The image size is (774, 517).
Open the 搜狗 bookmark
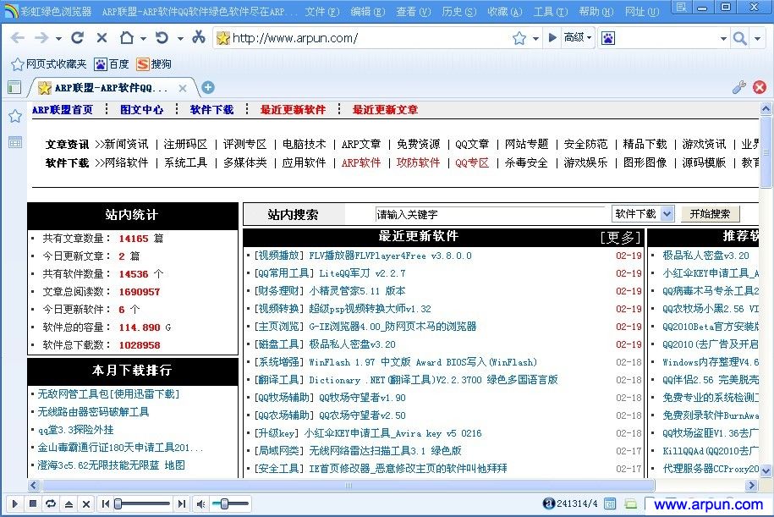tap(154, 64)
